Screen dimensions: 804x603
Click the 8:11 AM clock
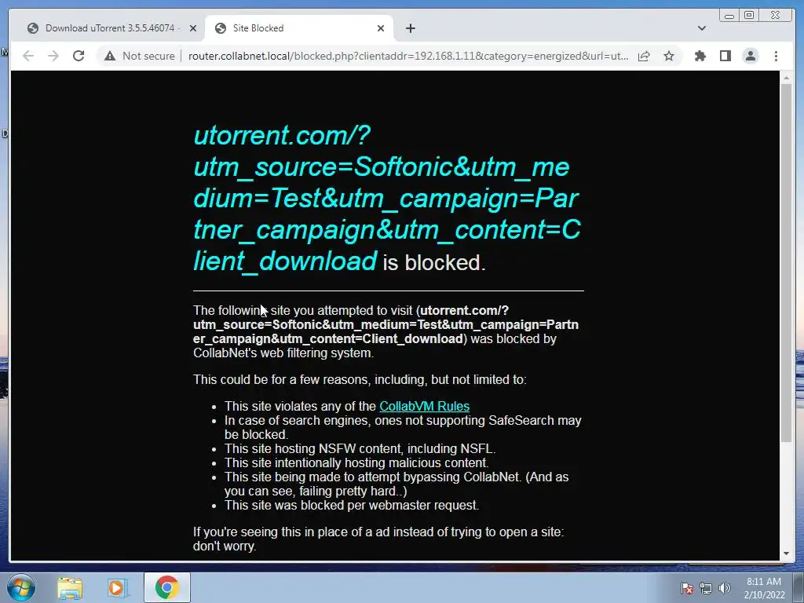764,582
